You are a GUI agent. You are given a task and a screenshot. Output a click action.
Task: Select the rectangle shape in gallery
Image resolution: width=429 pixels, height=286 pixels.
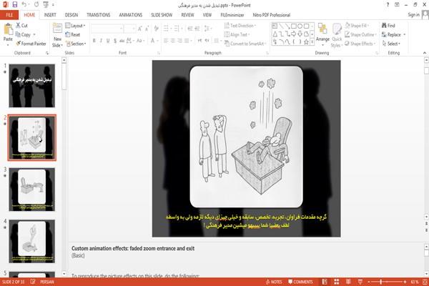(x=294, y=26)
